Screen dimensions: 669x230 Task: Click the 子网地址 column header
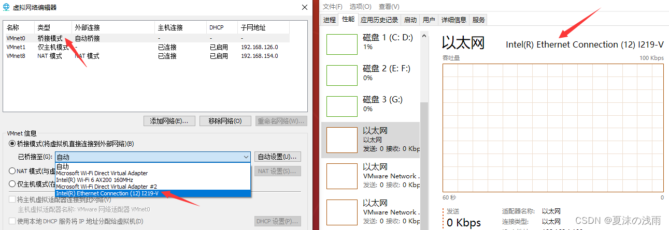coord(263,27)
